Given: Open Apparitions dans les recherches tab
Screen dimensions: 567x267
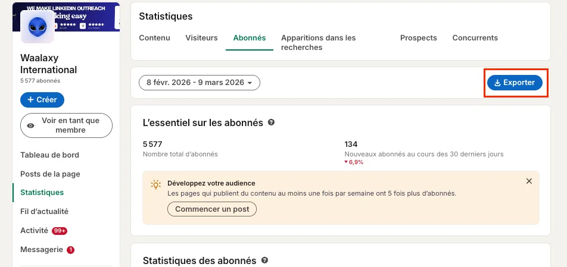Looking at the screenshot, I should (319, 43).
